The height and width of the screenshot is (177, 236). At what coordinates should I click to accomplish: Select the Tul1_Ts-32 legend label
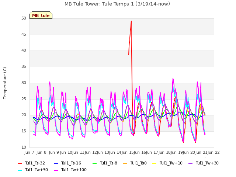tap(35, 163)
